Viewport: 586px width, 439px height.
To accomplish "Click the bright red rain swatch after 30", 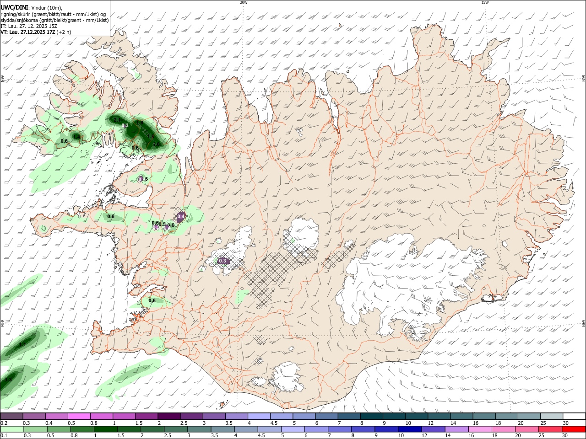I will point(574,429).
